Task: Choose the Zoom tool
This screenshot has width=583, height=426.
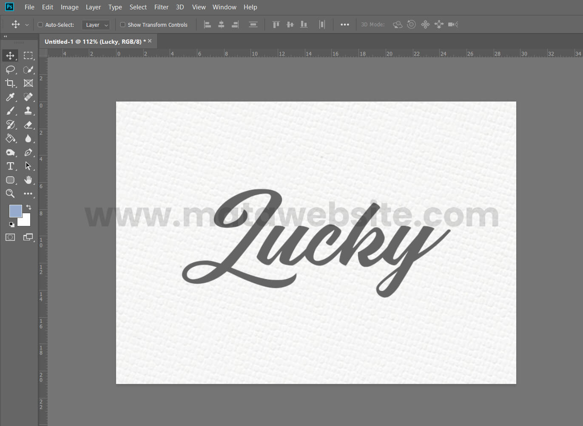Action: click(x=10, y=194)
